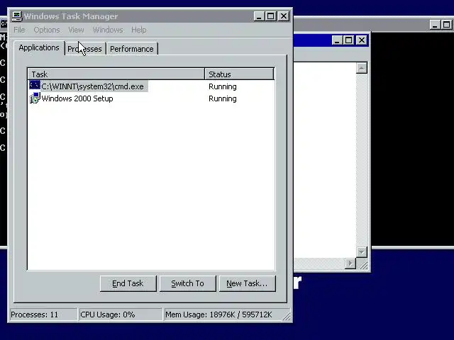The width and height of the screenshot is (454, 340).
Task: Maximize the Windows Task Manager window
Action: 271,16
